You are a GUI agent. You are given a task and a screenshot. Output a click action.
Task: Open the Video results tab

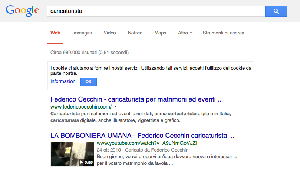[110, 33]
